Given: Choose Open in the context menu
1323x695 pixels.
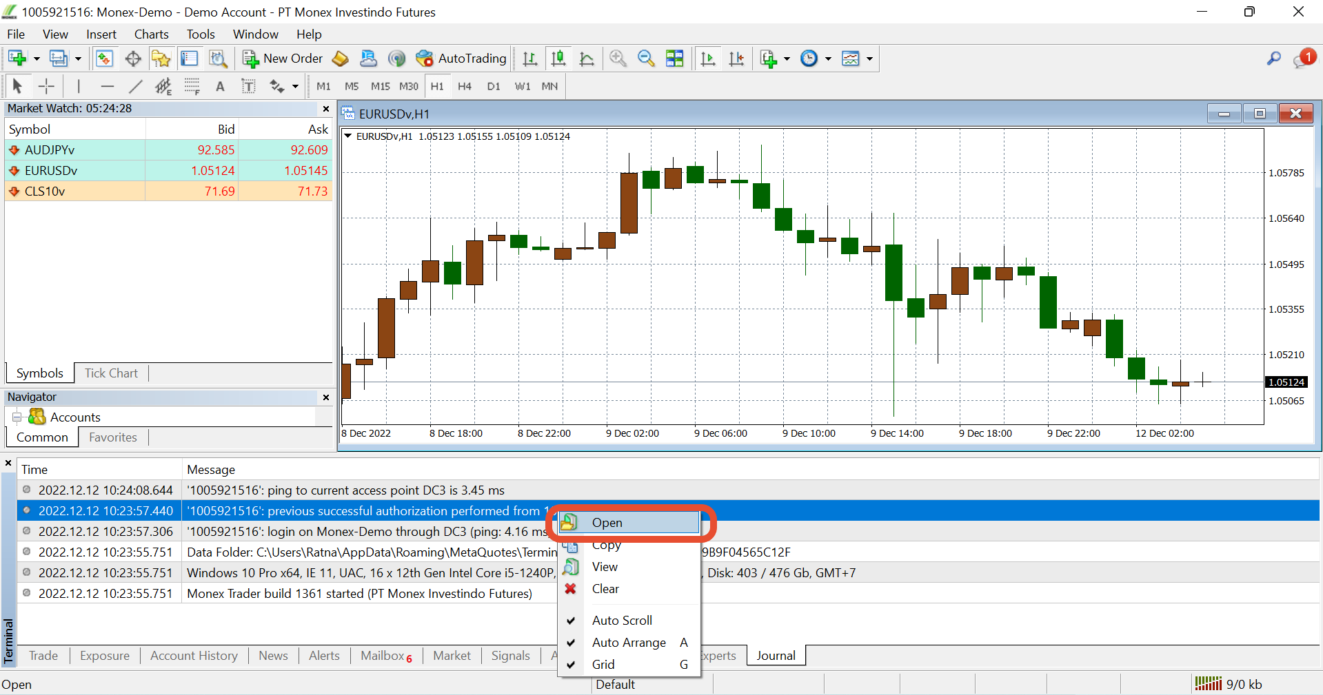Looking at the screenshot, I should (629, 523).
